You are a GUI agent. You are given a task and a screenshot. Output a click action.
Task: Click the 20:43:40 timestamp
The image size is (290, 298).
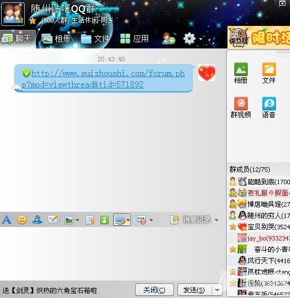point(111,59)
